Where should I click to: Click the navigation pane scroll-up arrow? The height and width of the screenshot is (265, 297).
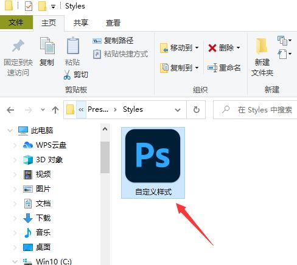pyautogui.click(x=105, y=129)
